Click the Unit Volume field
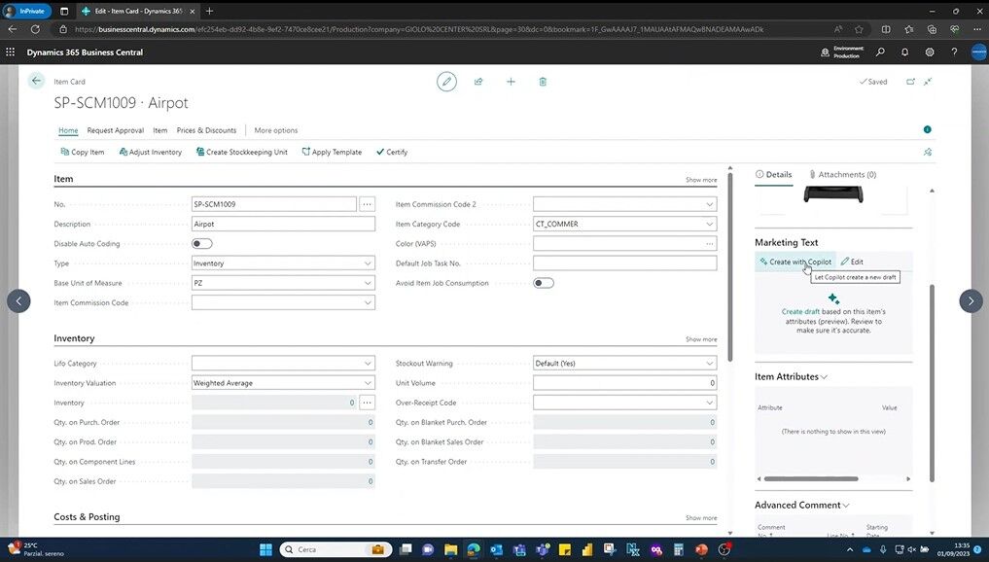 [x=624, y=383]
